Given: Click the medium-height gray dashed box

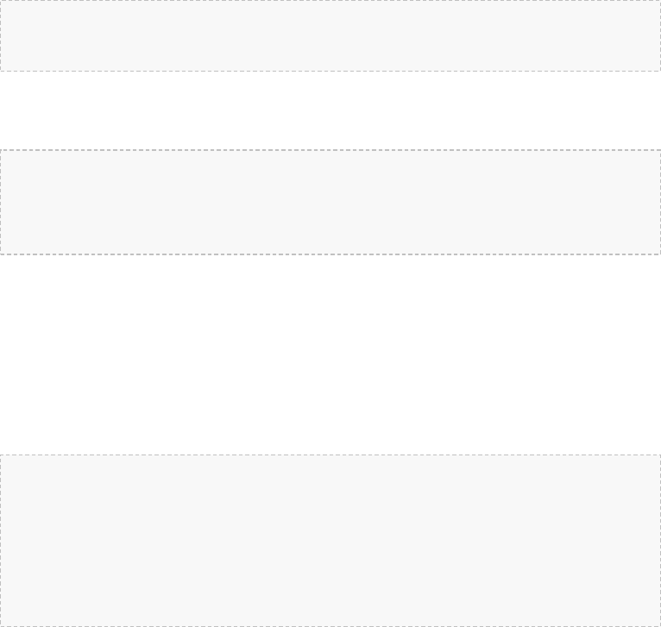Looking at the screenshot, I should pyautogui.click(x=330, y=202).
